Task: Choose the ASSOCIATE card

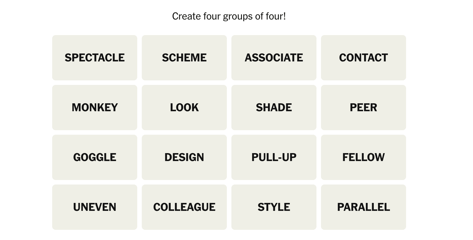Action: [274, 58]
